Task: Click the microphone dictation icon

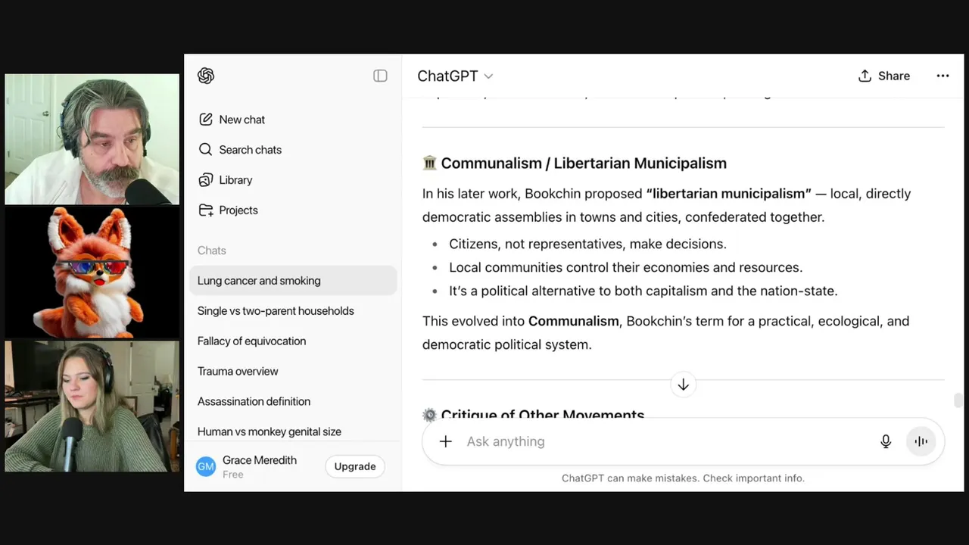Action: 886,441
